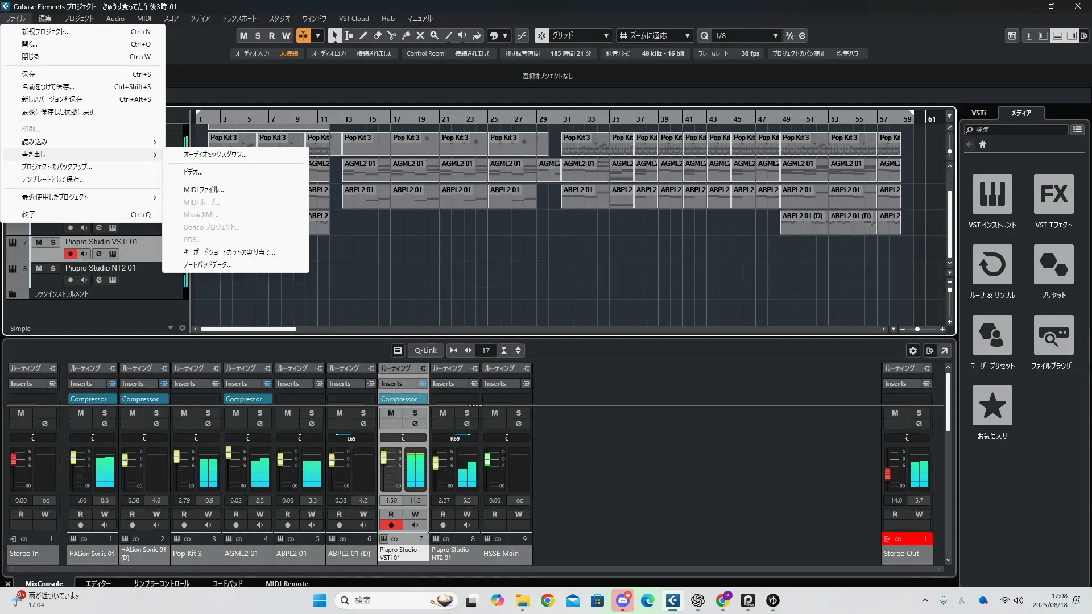Switch to the エディター lower tab
The image size is (1092, 614).
[98, 583]
